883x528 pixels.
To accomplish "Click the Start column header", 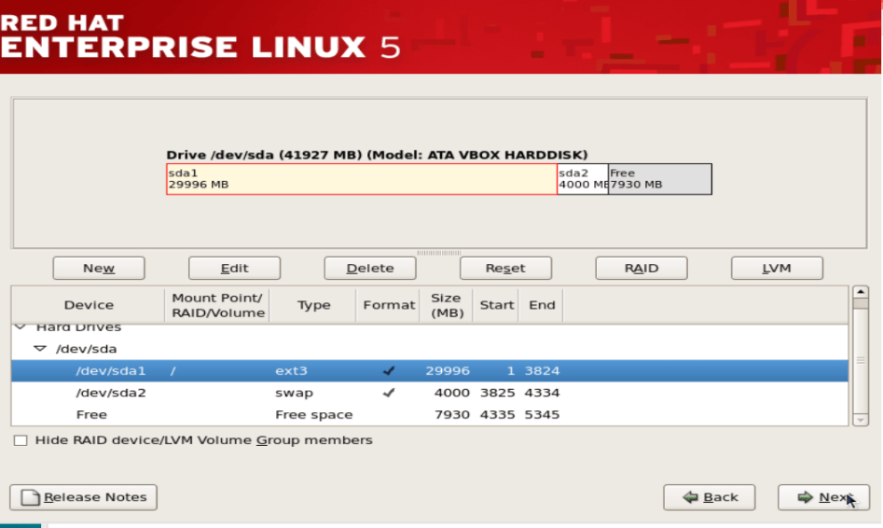I will pos(496,305).
